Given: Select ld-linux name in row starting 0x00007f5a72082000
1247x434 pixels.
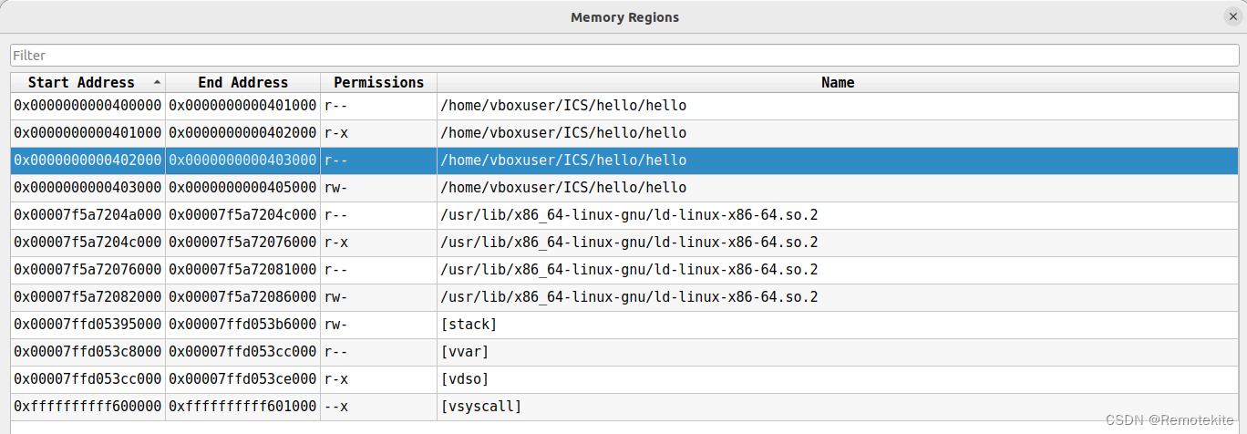Looking at the screenshot, I should (629, 297).
